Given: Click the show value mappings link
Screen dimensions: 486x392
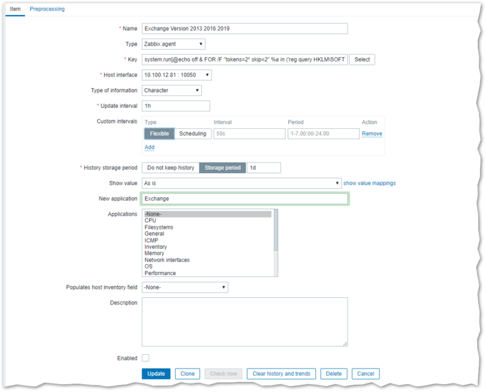Looking at the screenshot, I should (x=369, y=184).
